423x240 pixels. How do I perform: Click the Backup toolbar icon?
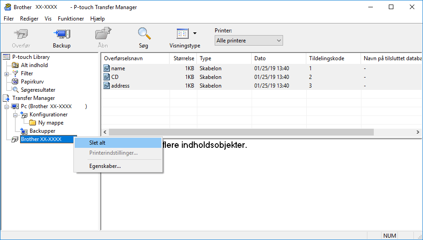coord(62,34)
